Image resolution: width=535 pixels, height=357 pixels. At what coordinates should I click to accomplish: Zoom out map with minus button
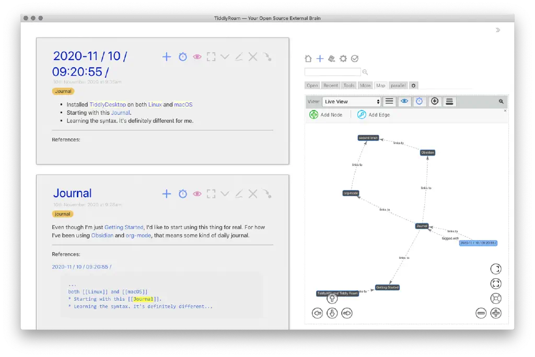point(481,313)
